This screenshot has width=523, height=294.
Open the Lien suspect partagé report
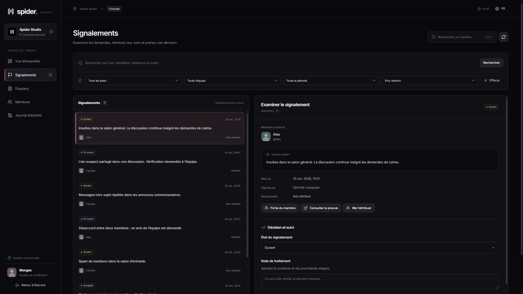coord(160,162)
